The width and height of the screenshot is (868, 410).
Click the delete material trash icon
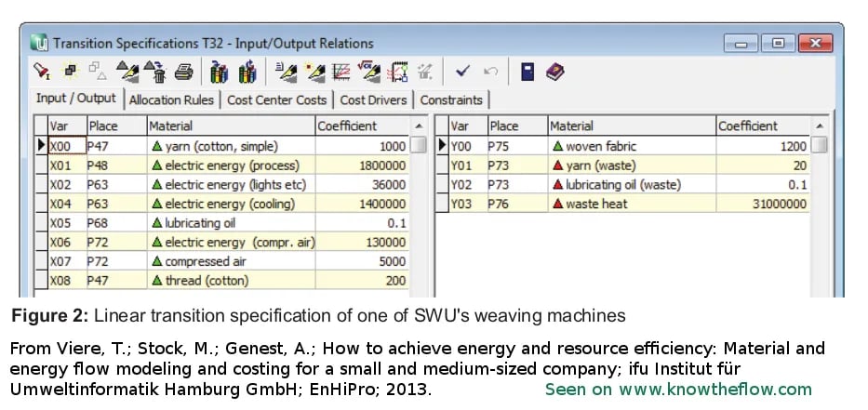(155, 72)
